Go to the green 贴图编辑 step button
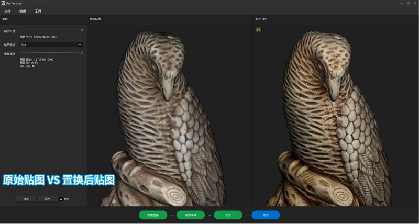419x224 pixels. pos(191,215)
